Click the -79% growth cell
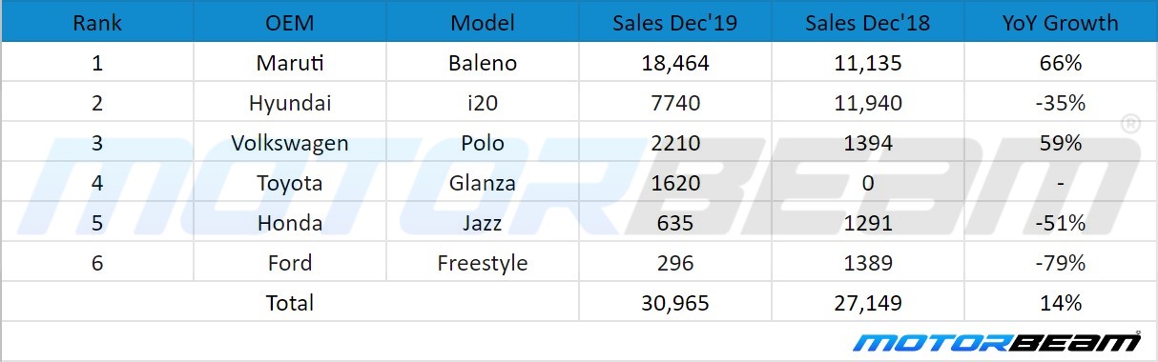 pyautogui.click(x=1061, y=263)
